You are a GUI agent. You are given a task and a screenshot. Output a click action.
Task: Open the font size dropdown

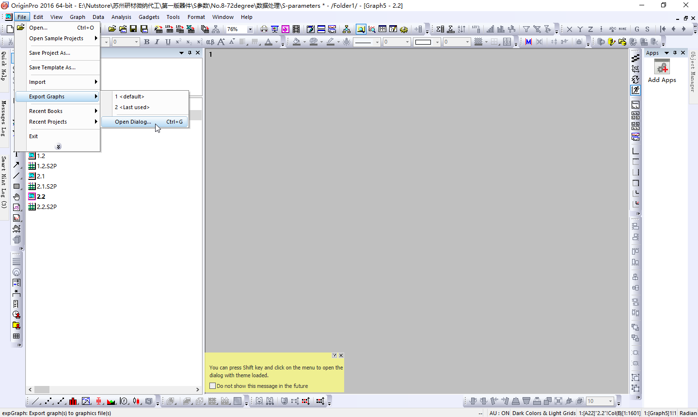(x=136, y=42)
